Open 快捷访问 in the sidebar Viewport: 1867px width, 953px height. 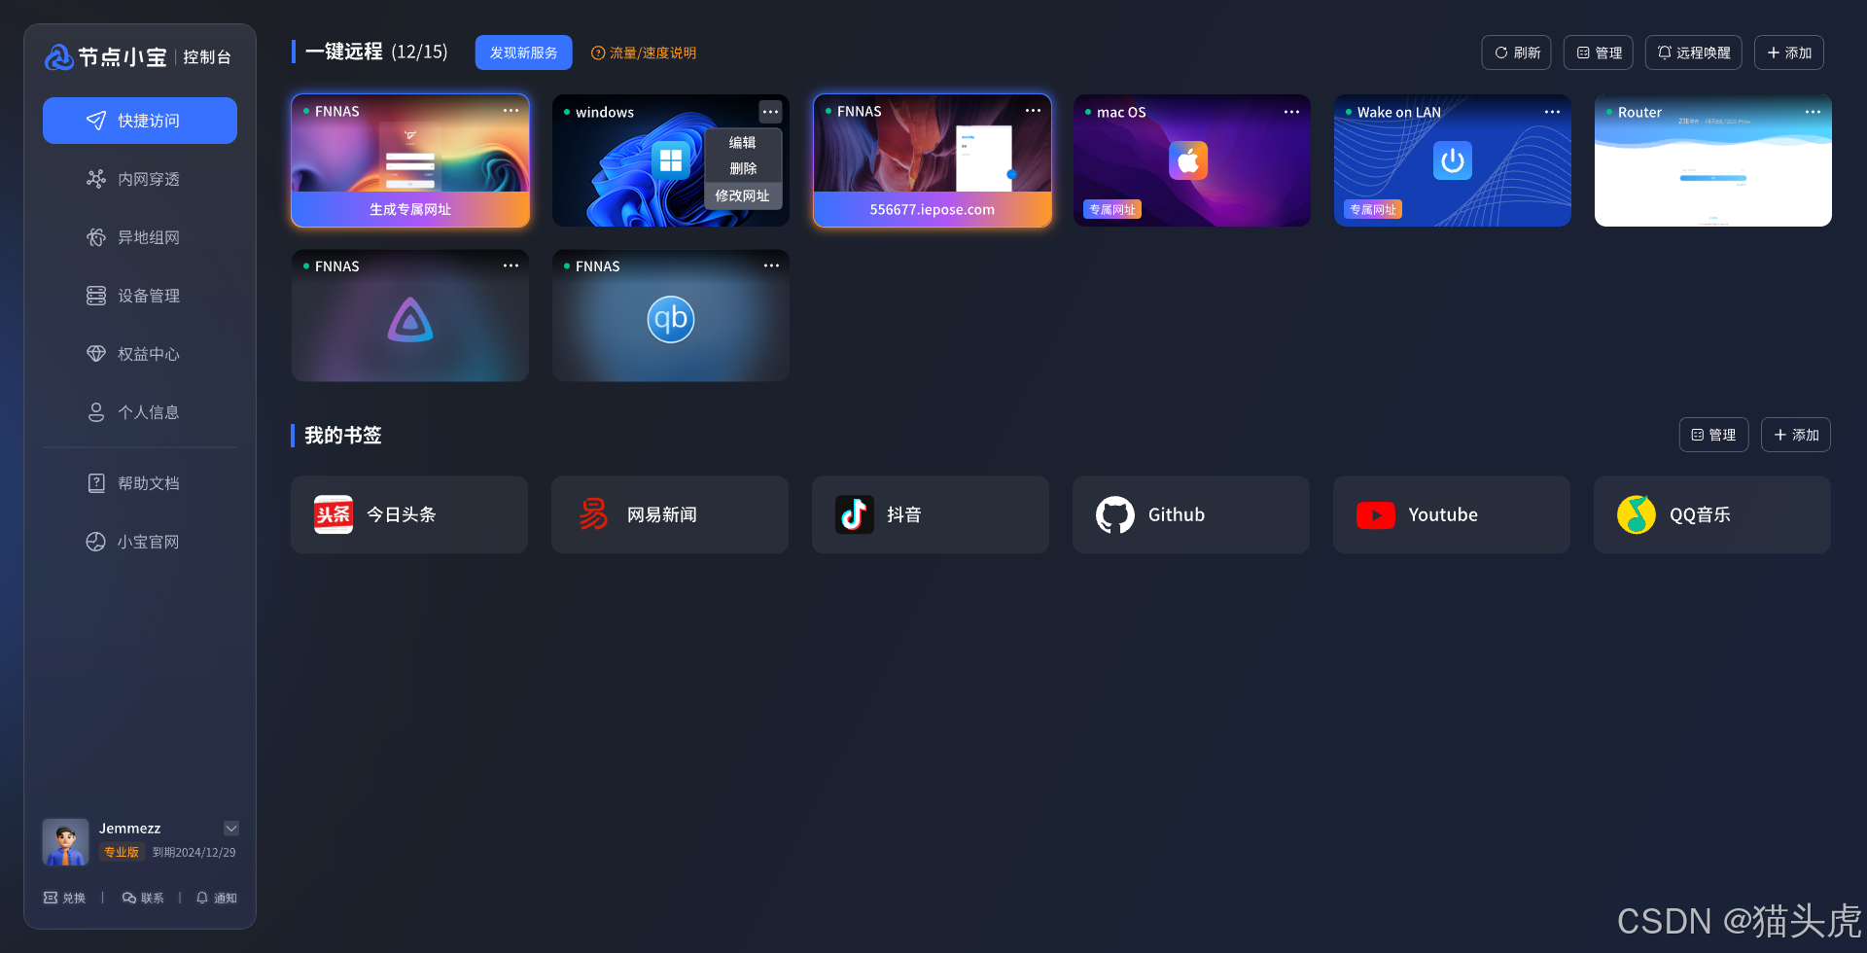[140, 121]
